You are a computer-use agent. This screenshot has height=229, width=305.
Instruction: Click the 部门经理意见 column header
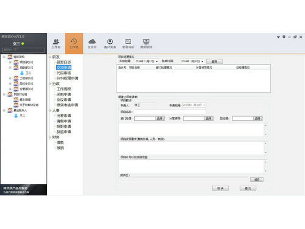point(164,68)
